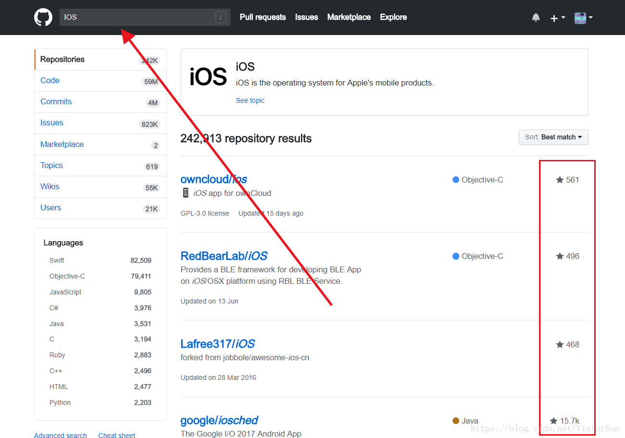Click the 561 stars count of owncloud/ios
This screenshot has width=625, height=438.
pos(567,180)
